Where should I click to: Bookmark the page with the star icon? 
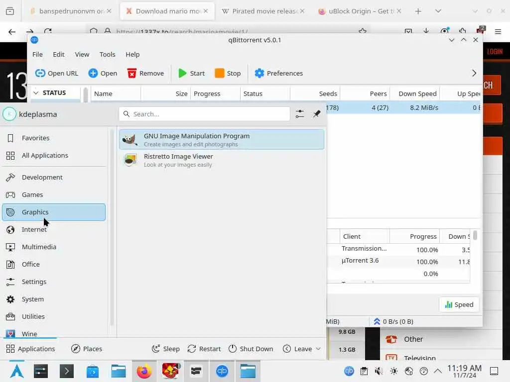click(x=363, y=31)
